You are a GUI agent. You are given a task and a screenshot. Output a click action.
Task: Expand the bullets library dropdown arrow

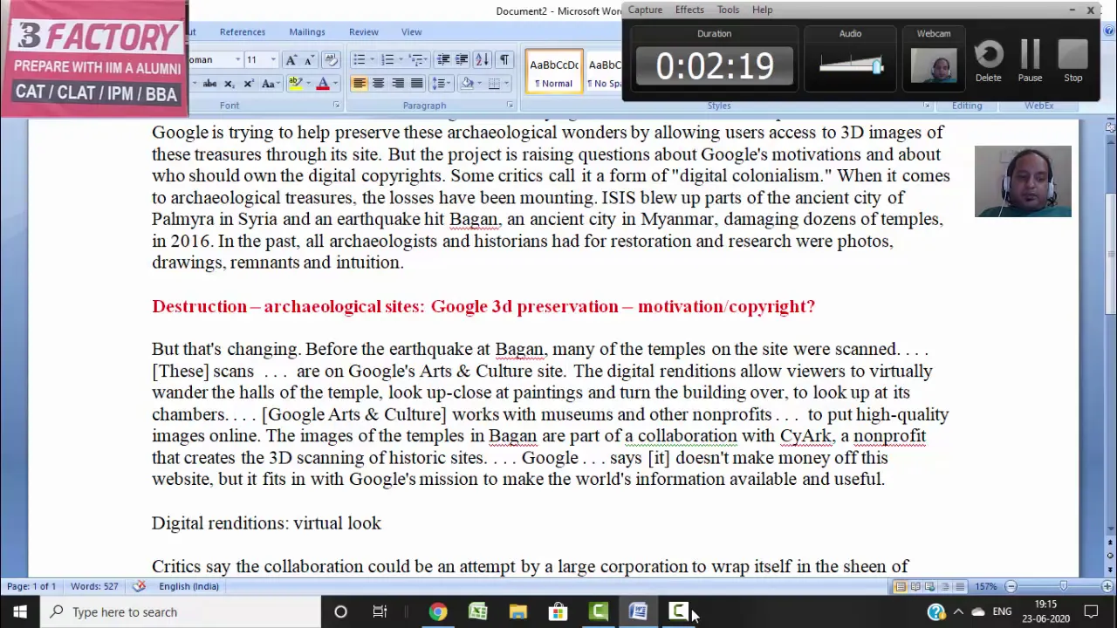[x=371, y=59]
